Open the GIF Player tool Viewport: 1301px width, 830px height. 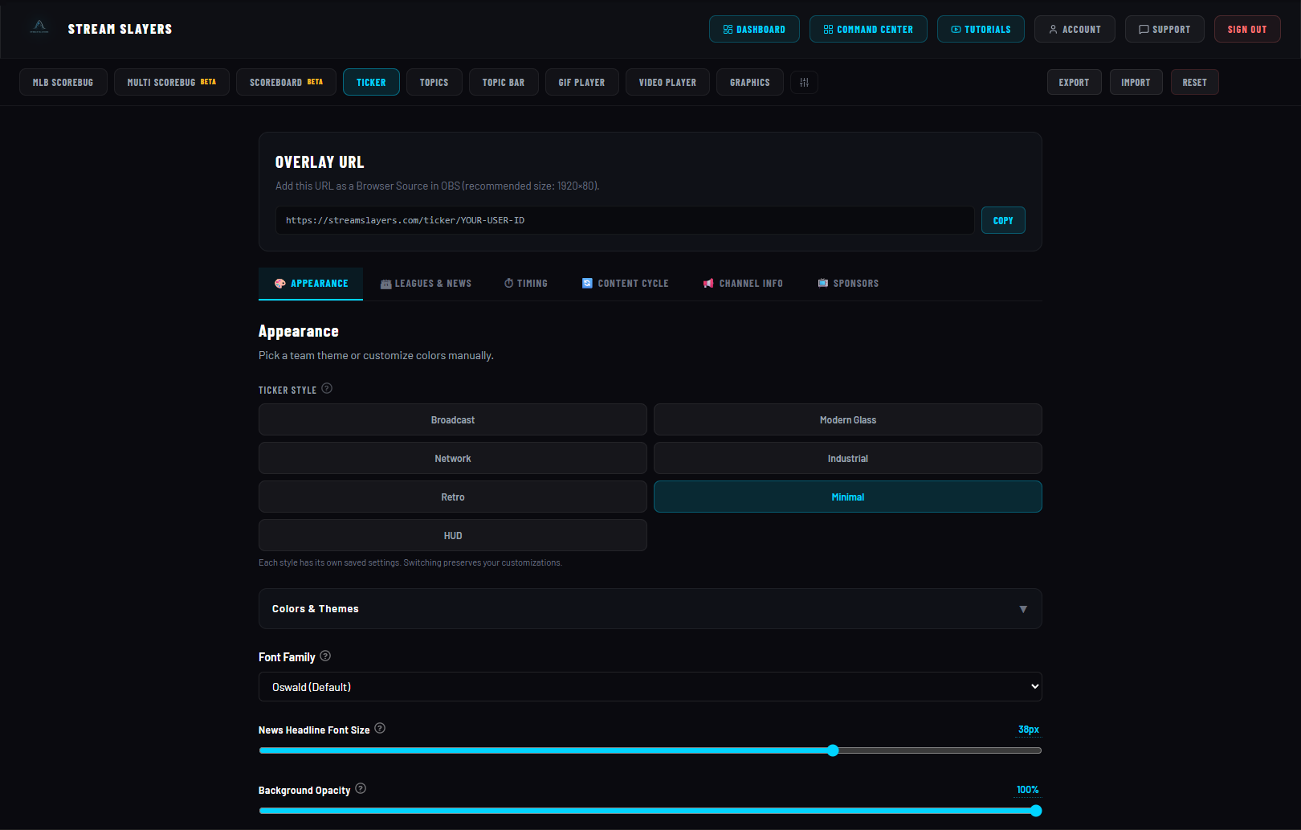coord(582,82)
